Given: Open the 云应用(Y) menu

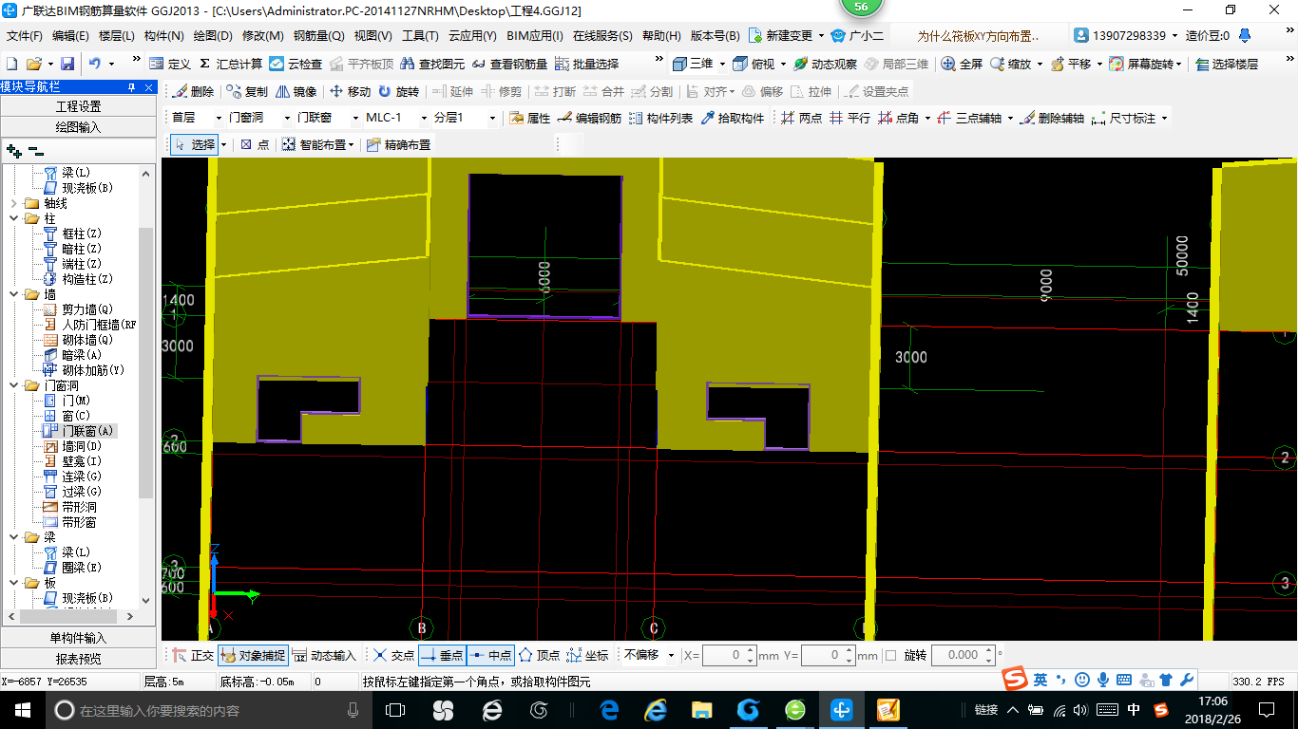Looking at the screenshot, I should pyautogui.click(x=472, y=36).
